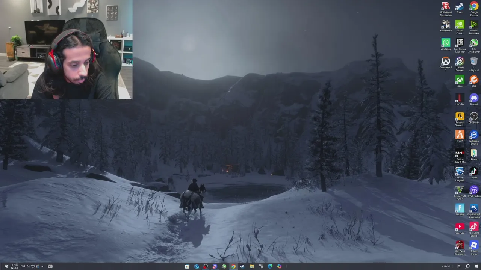
Task: Open the Xbox desktop shortcut
Action: [460, 80]
